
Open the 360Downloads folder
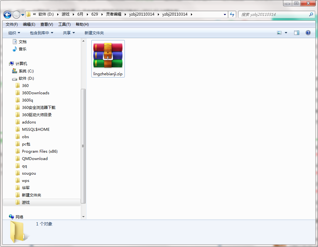[x=32, y=93]
